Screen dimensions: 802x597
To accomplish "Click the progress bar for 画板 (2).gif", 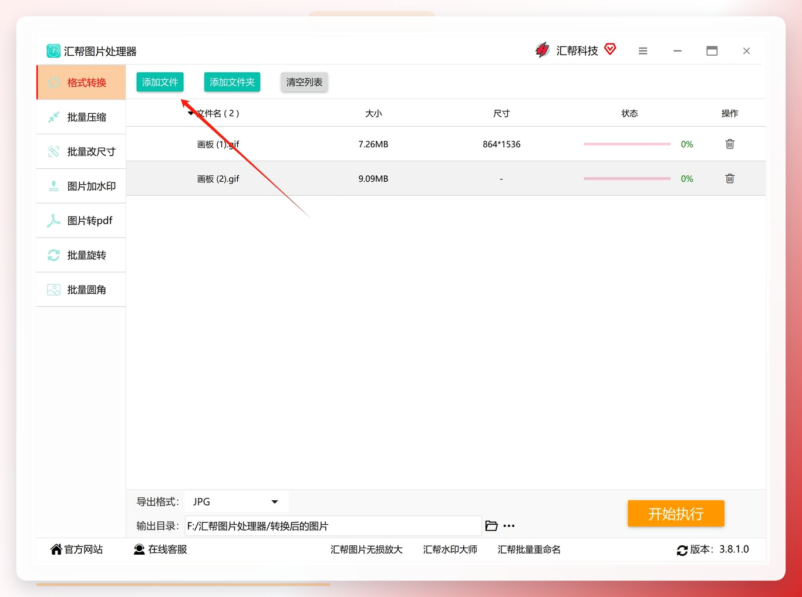I will 627,178.
